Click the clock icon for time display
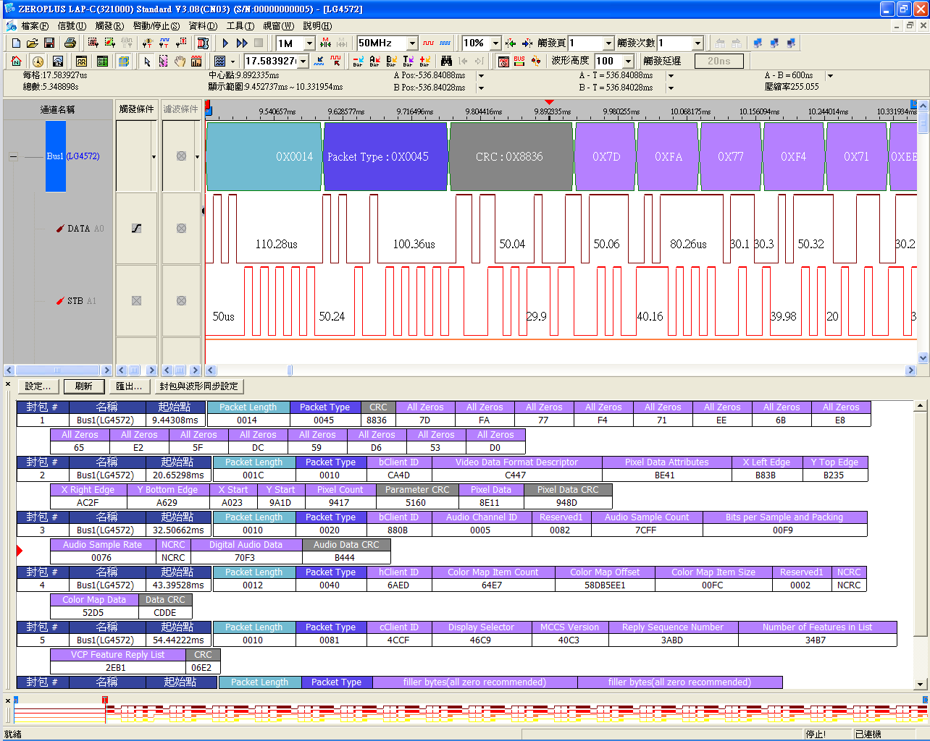 38,62
